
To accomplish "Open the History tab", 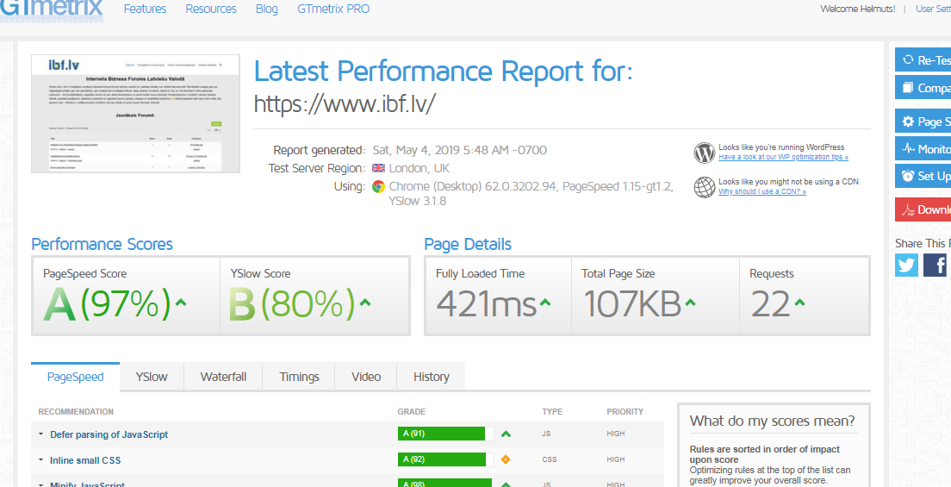I will (431, 377).
